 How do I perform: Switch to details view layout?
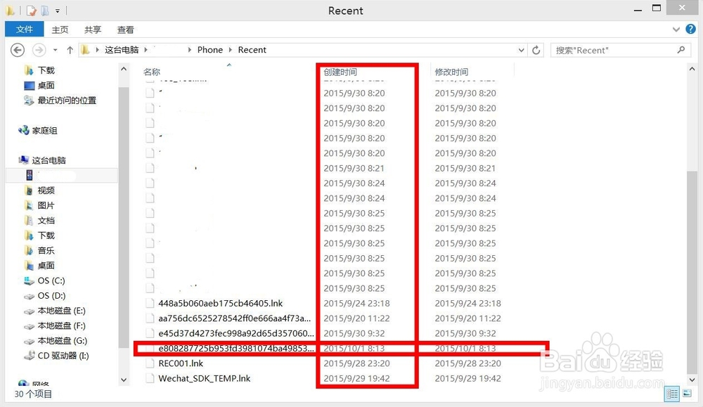[673, 394]
